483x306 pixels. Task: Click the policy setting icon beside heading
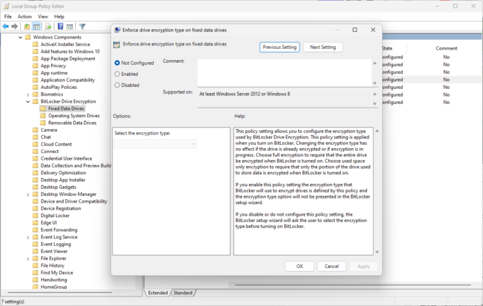(x=117, y=45)
